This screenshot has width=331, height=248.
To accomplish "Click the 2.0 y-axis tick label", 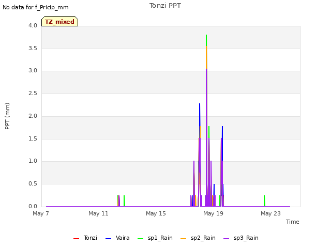I will (x=33, y=116).
